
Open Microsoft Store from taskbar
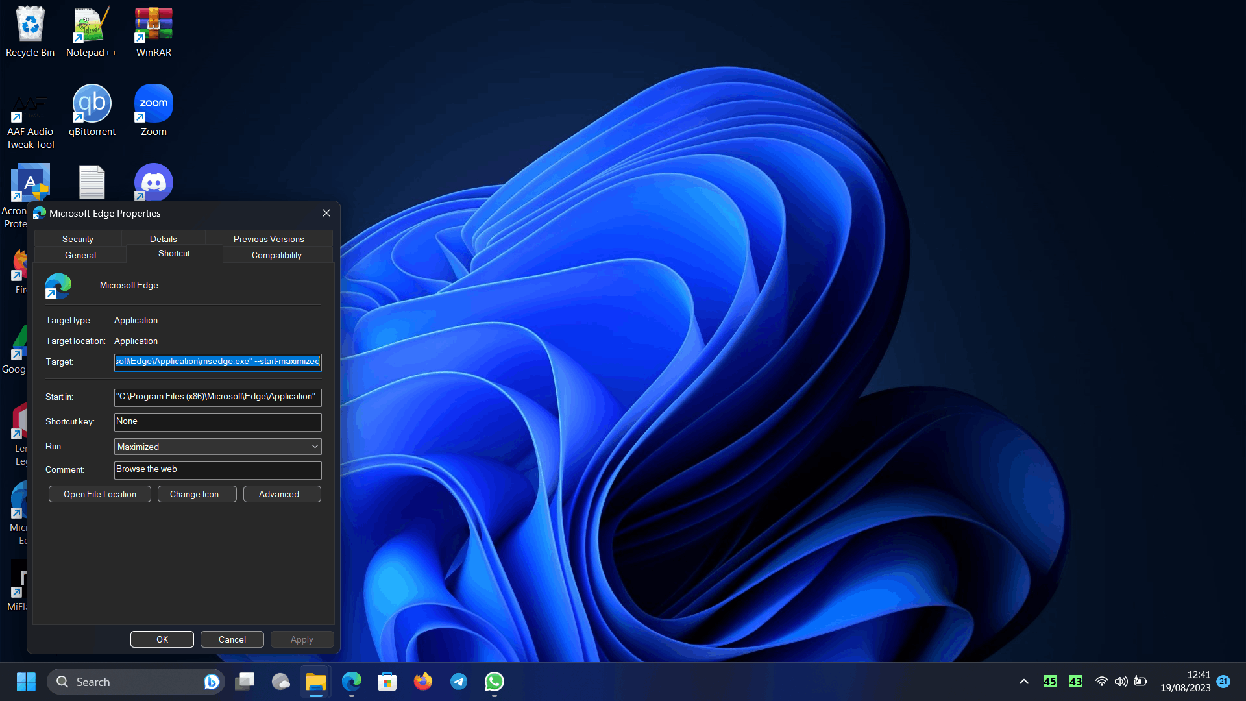pos(387,682)
